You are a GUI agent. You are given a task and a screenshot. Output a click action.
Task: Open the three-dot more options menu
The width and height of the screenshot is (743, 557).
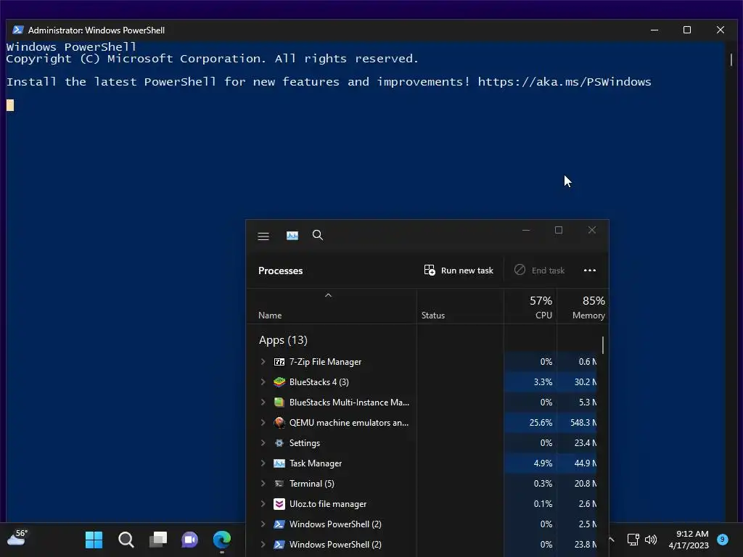click(589, 270)
